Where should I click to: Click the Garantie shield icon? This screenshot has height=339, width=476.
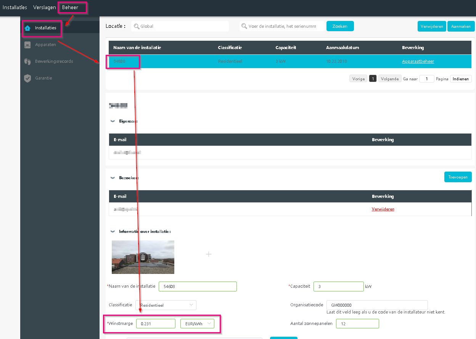pos(27,78)
